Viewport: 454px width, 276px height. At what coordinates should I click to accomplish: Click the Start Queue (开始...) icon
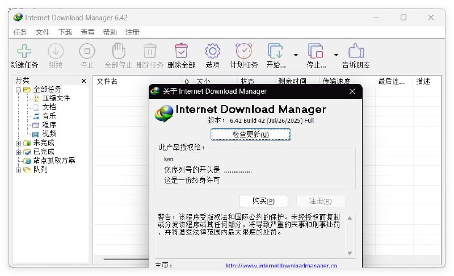tap(275, 51)
